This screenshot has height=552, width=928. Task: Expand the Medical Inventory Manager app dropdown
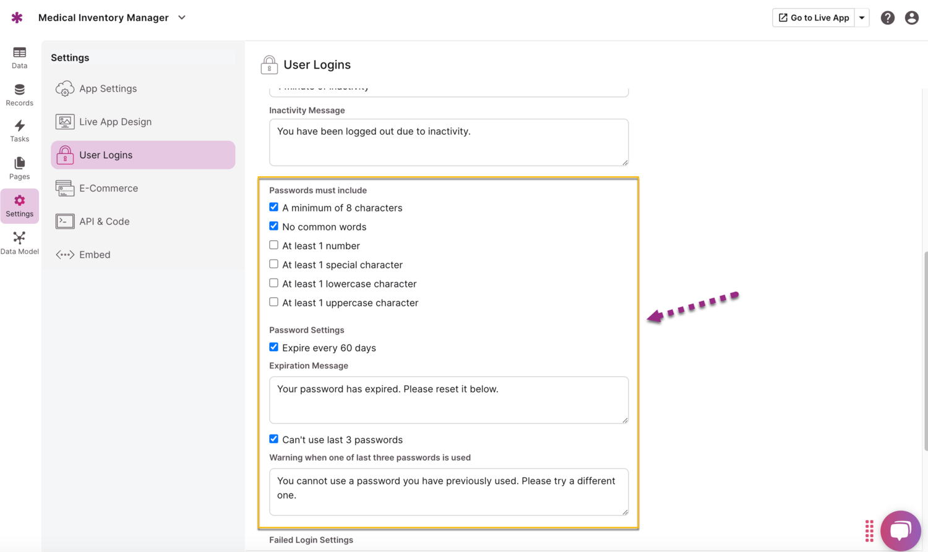(182, 18)
